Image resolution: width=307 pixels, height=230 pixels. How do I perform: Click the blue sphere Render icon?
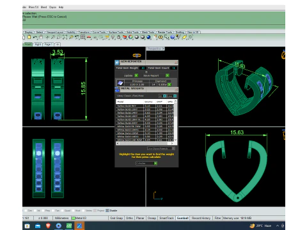pos(148,37)
